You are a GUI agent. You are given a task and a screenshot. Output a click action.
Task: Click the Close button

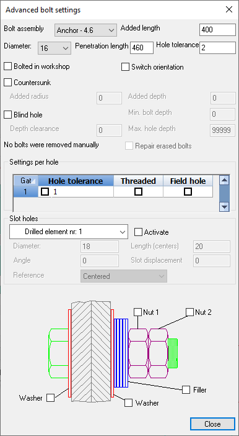pos(212,424)
